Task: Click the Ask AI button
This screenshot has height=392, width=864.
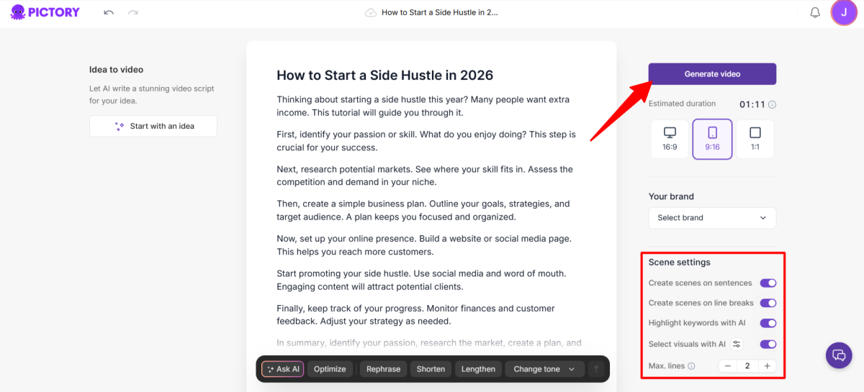Action: [x=283, y=369]
